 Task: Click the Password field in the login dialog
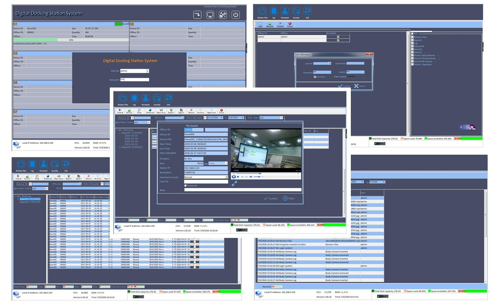tap(134, 80)
